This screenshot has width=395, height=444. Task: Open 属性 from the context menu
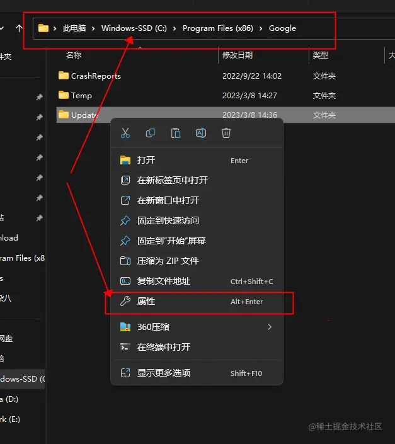(x=197, y=302)
